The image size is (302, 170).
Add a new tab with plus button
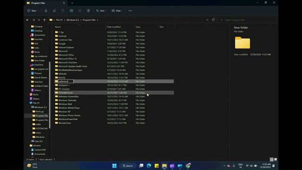(x=72, y=3)
